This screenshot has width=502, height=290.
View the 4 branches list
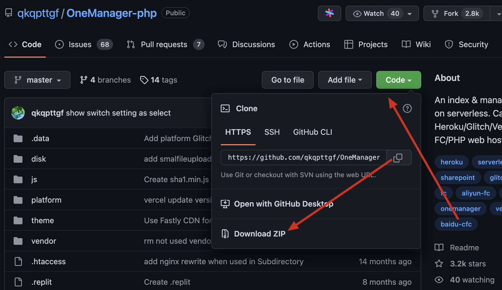[106, 80]
